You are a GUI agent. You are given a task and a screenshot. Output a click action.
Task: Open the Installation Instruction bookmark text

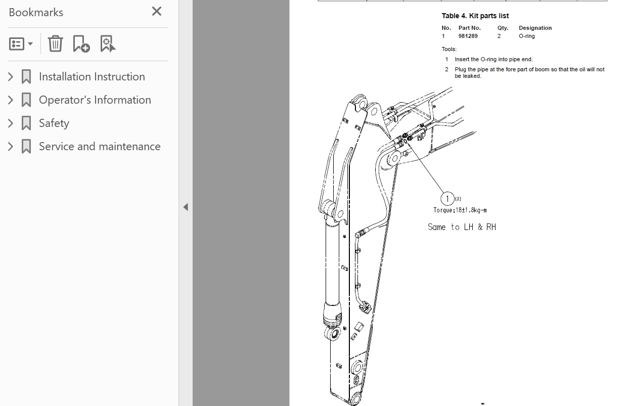(x=92, y=77)
